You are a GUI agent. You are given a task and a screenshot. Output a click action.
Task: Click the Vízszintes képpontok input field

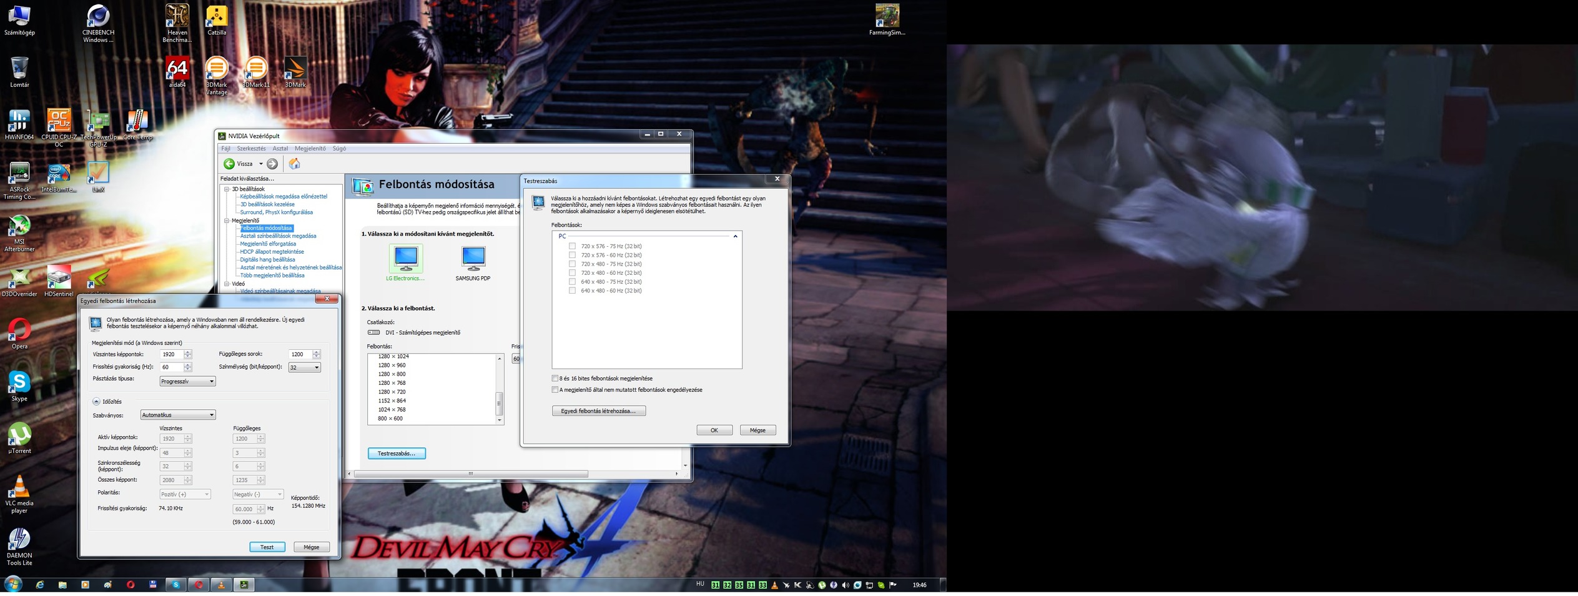tap(172, 354)
